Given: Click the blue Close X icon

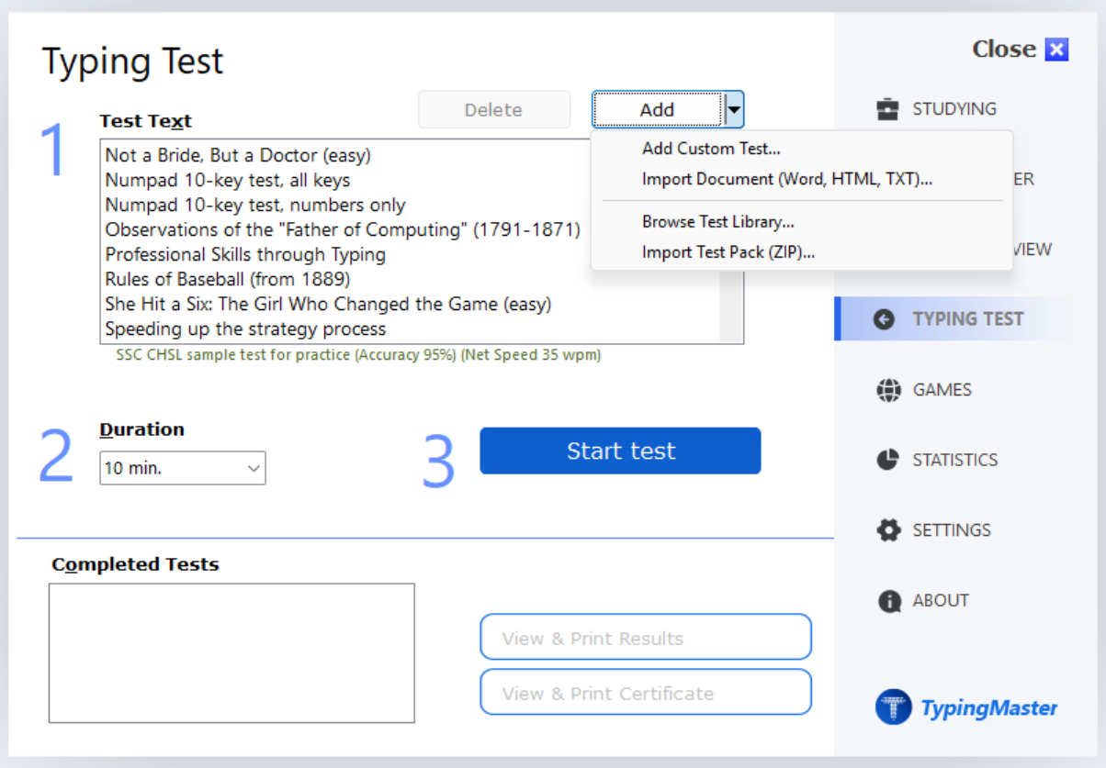Looking at the screenshot, I should click(x=1056, y=50).
